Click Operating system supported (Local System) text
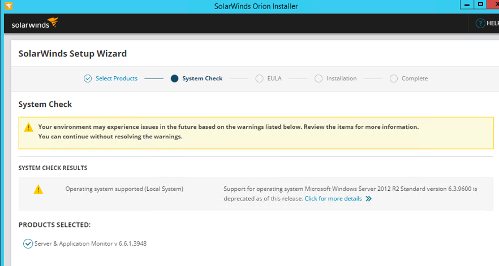 click(x=124, y=189)
